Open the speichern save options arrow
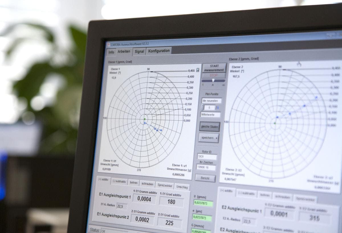Viewport: 342px width, 233px height. 216,138
